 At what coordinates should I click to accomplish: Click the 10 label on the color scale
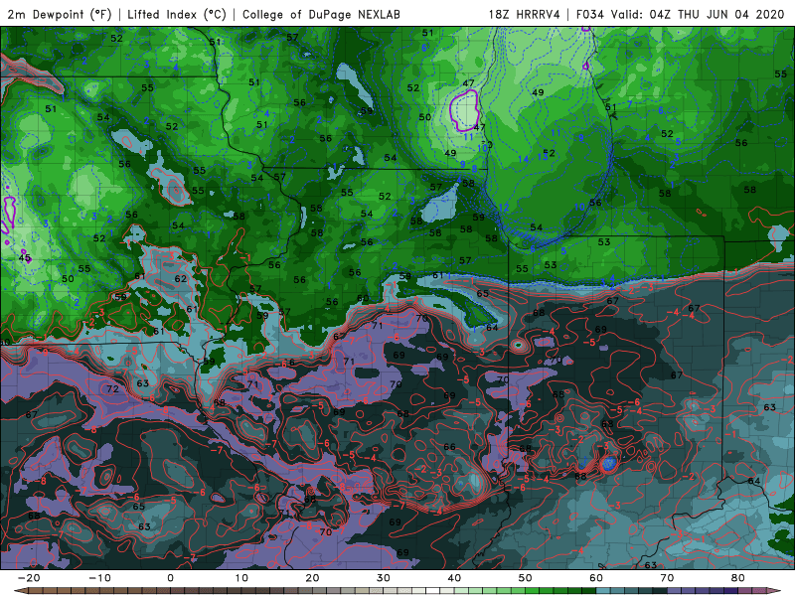coord(241,578)
